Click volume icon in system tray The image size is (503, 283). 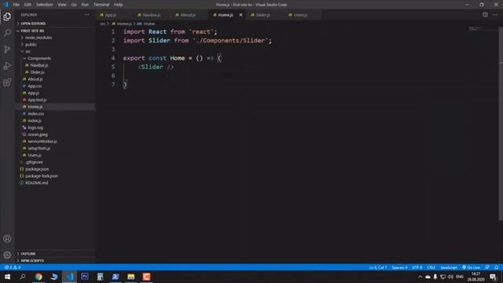[x=450, y=277]
